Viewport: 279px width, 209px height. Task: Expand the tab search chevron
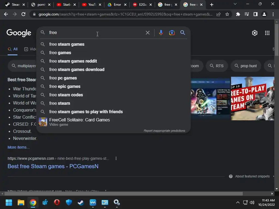pos(235,4)
